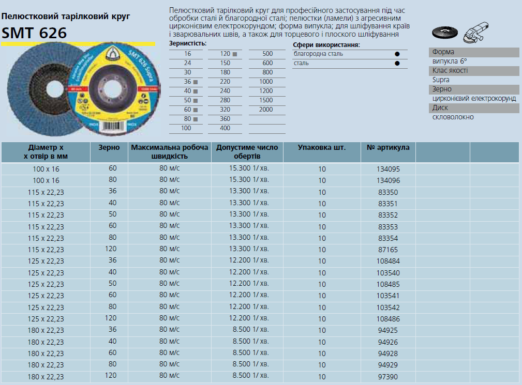
Task: Select the value випукла 6°
Action: [x=450, y=61]
